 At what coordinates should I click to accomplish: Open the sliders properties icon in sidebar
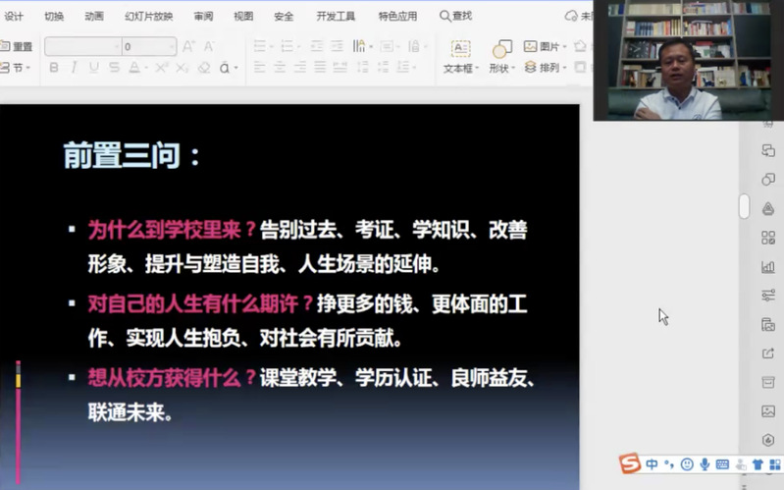tap(768, 296)
